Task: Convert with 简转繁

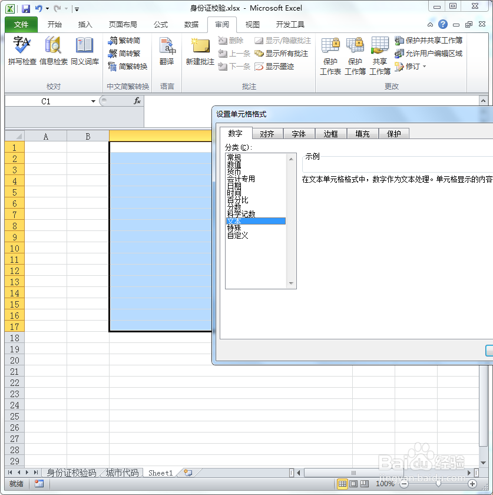Action: point(124,54)
